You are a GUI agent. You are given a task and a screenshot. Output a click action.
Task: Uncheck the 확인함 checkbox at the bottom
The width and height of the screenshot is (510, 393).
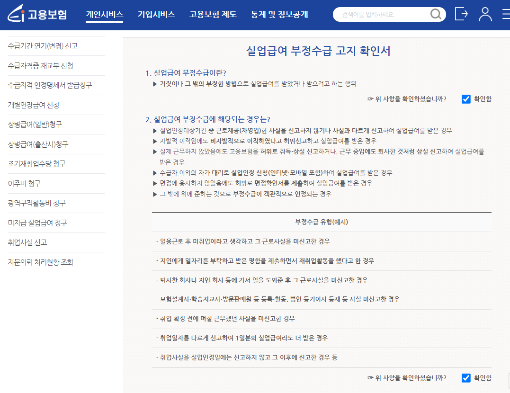(x=465, y=378)
